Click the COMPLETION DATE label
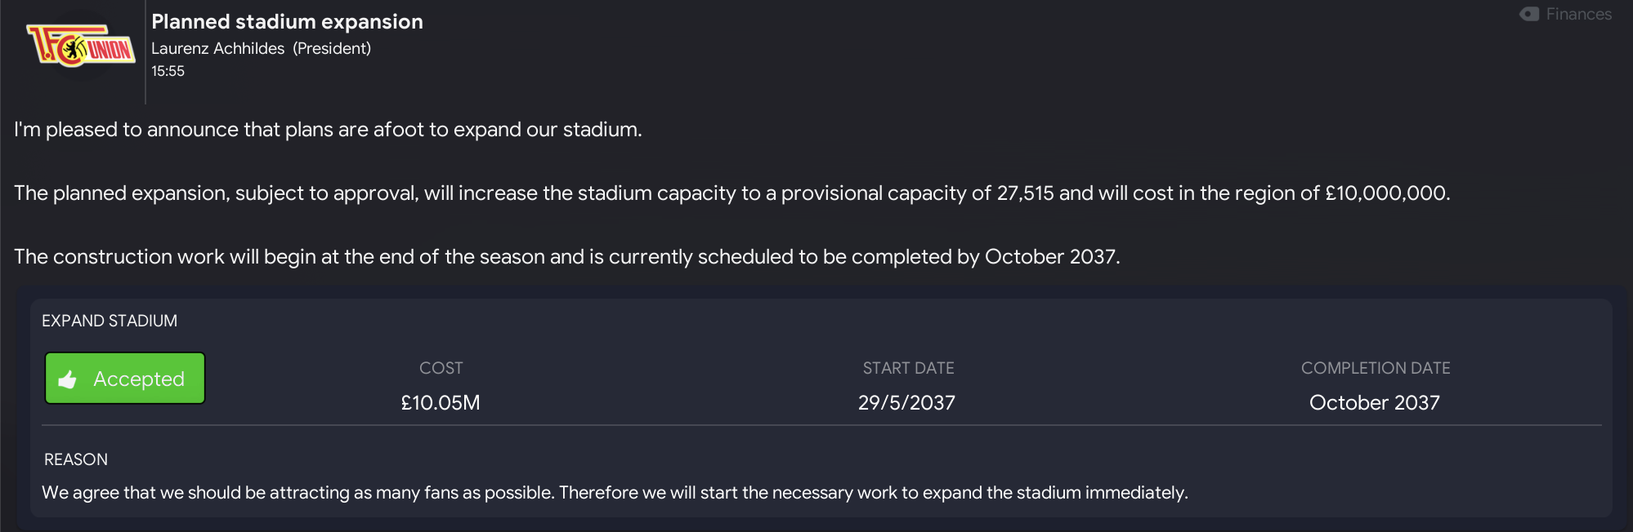 1376,368
